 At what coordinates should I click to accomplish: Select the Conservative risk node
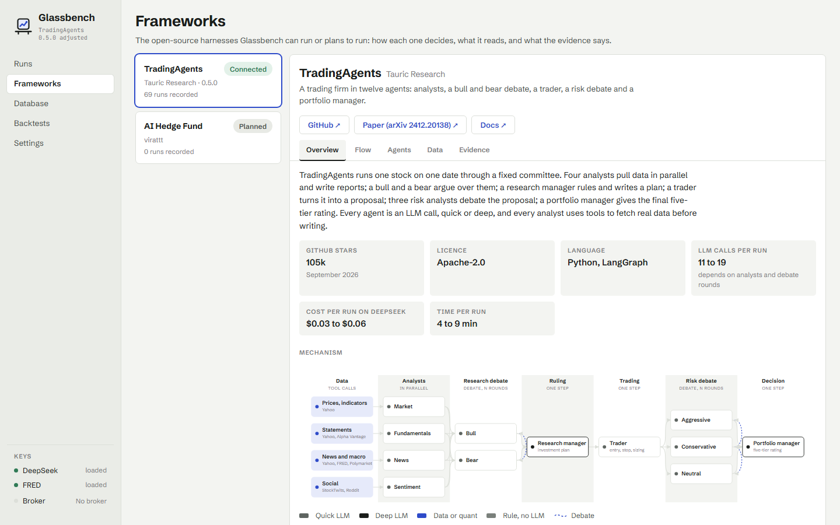pos(701,447)
